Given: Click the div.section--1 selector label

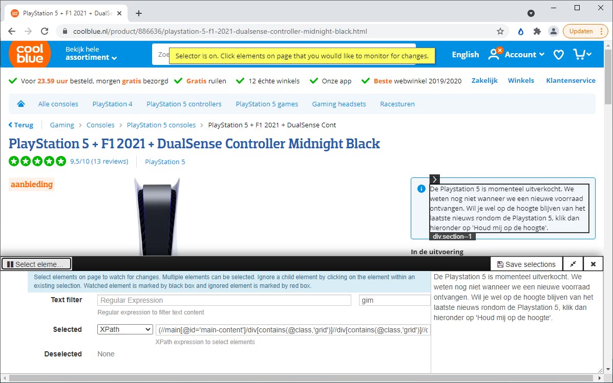Looking at the screenshot, I should 452,237.
